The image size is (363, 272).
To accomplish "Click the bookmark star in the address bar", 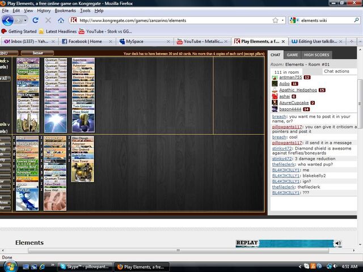I will pos(276,20).
